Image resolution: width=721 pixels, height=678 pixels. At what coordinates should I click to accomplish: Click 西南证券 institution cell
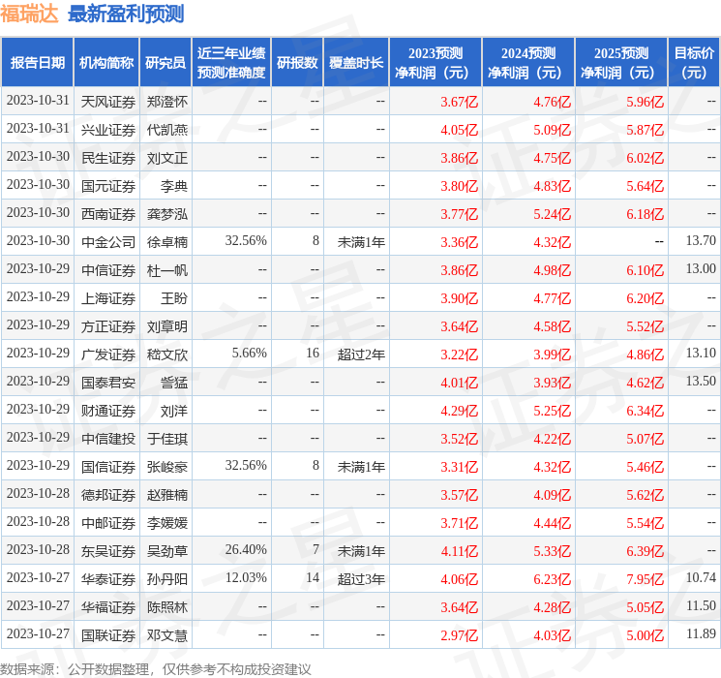pos(108,214)
